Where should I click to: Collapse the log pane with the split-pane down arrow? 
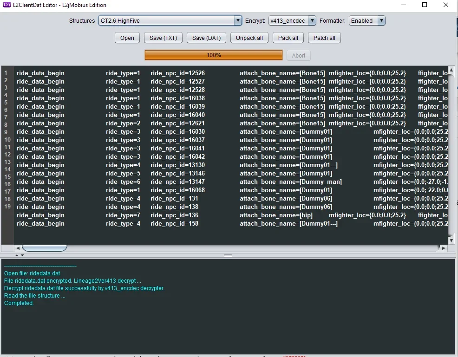[22, 255]
